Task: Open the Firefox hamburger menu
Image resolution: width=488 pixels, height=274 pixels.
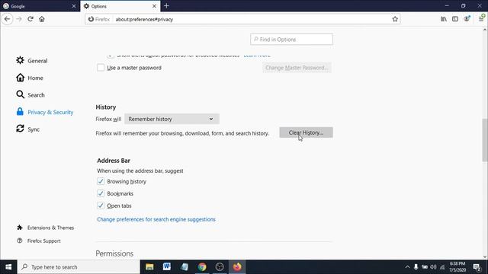Action: [481, 18]
